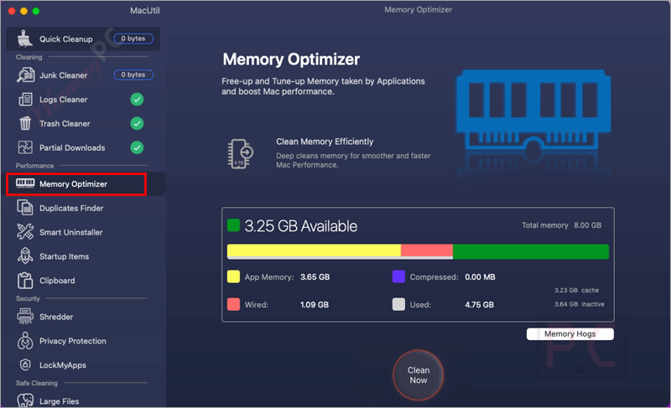Open Quick Cleanup section
Image resolution: width=671 pixels, height=408 pixels.
pos(83,39)
